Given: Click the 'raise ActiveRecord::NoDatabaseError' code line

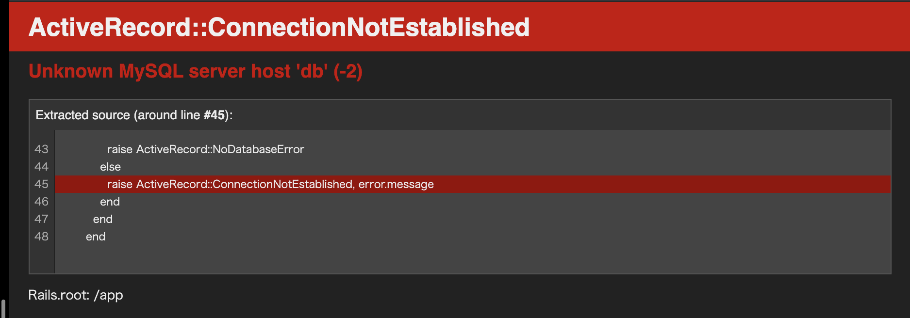Looking at the screenshot, I should pos(205,149).
